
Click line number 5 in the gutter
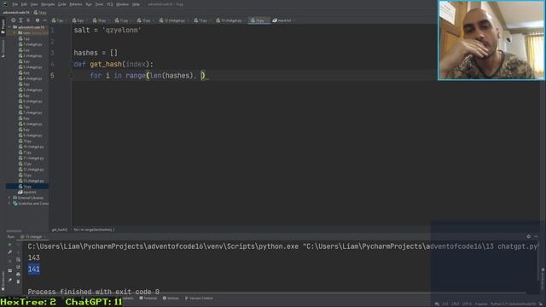point(52,76)
